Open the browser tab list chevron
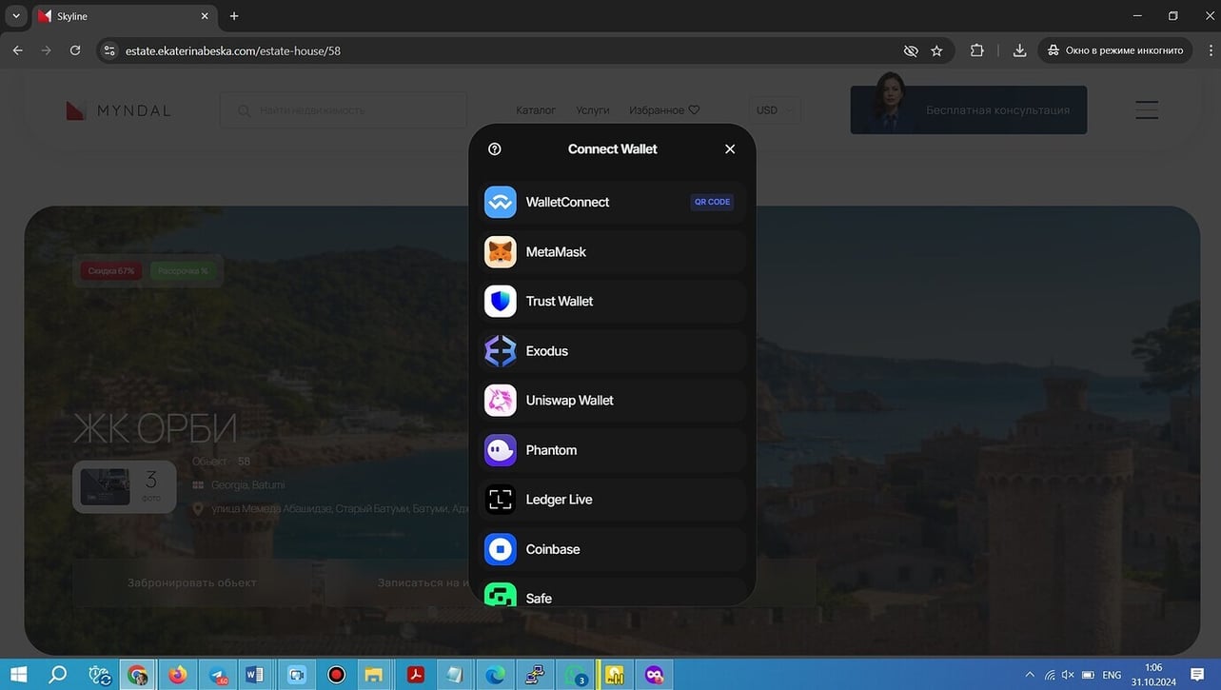 (x=16, y=16)
